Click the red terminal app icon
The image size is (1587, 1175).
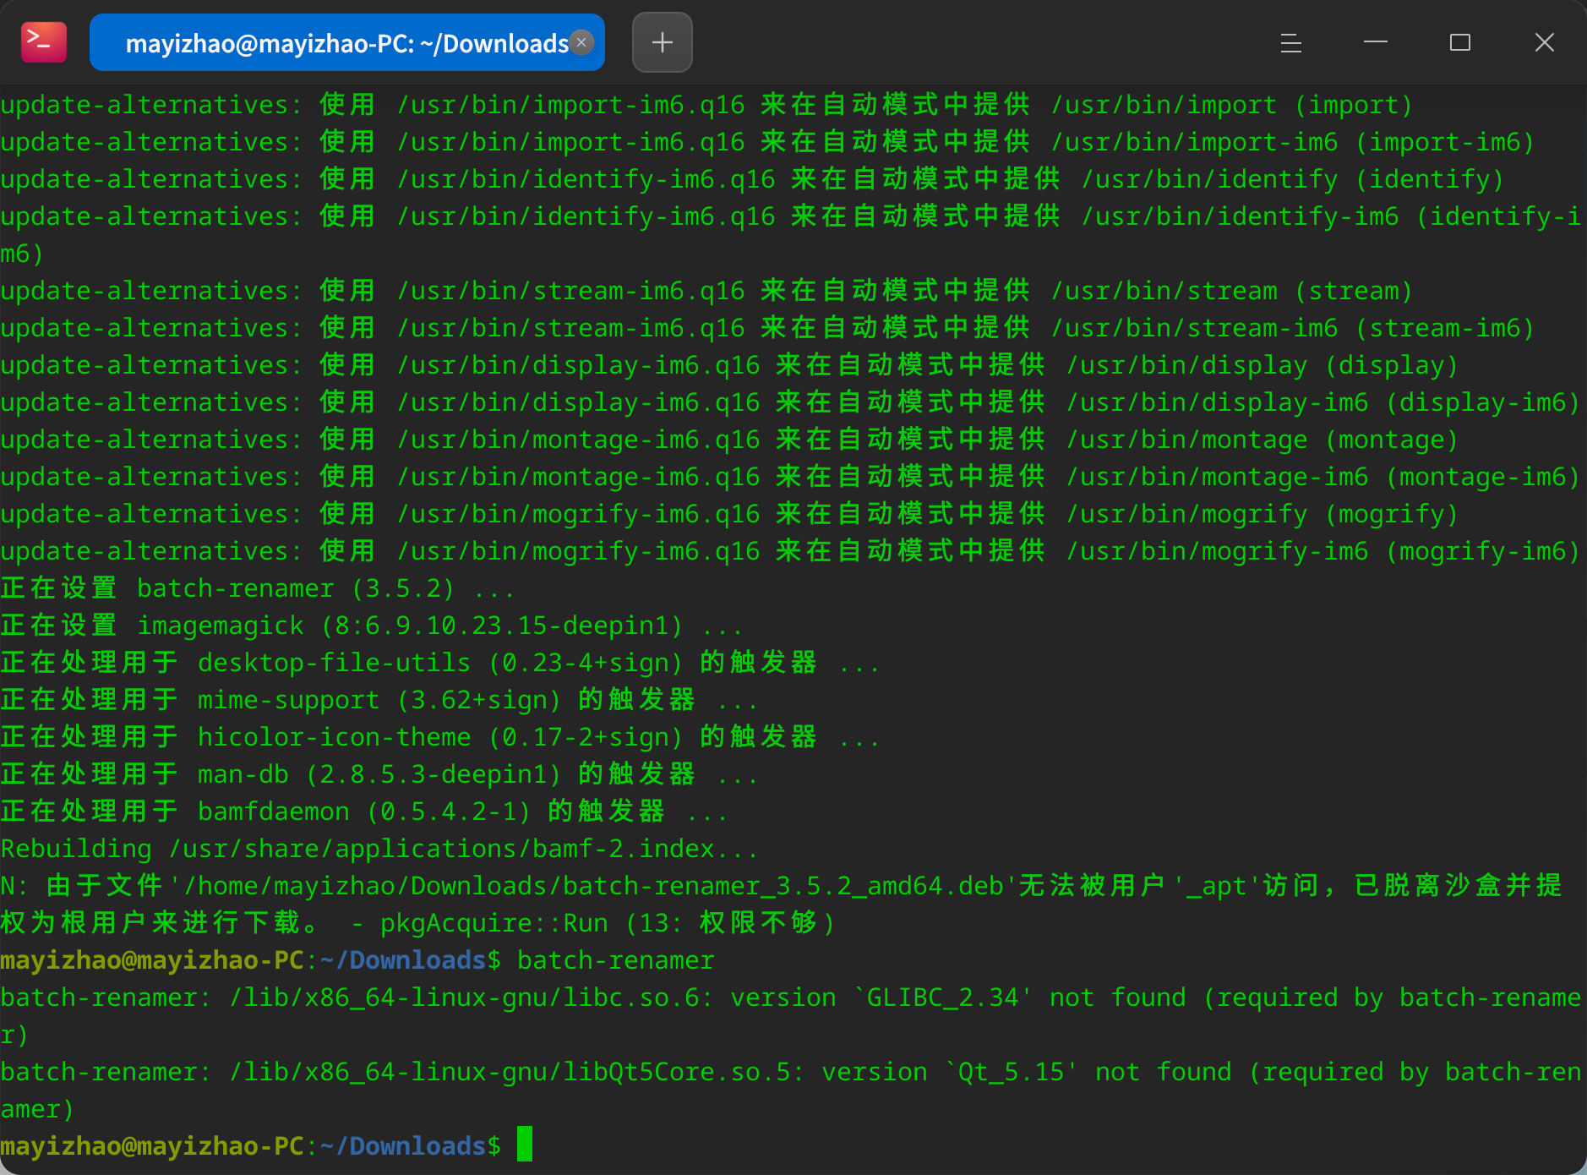44,42
